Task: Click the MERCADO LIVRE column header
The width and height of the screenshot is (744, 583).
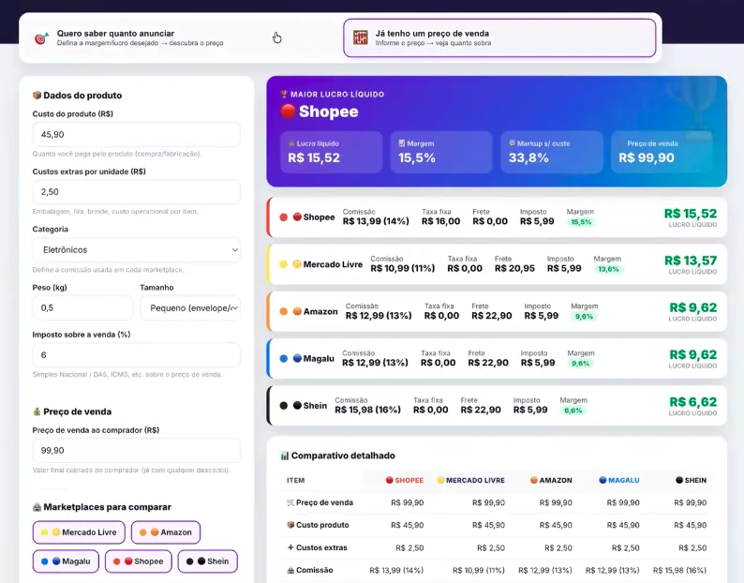Action: [x=470, y=480]
